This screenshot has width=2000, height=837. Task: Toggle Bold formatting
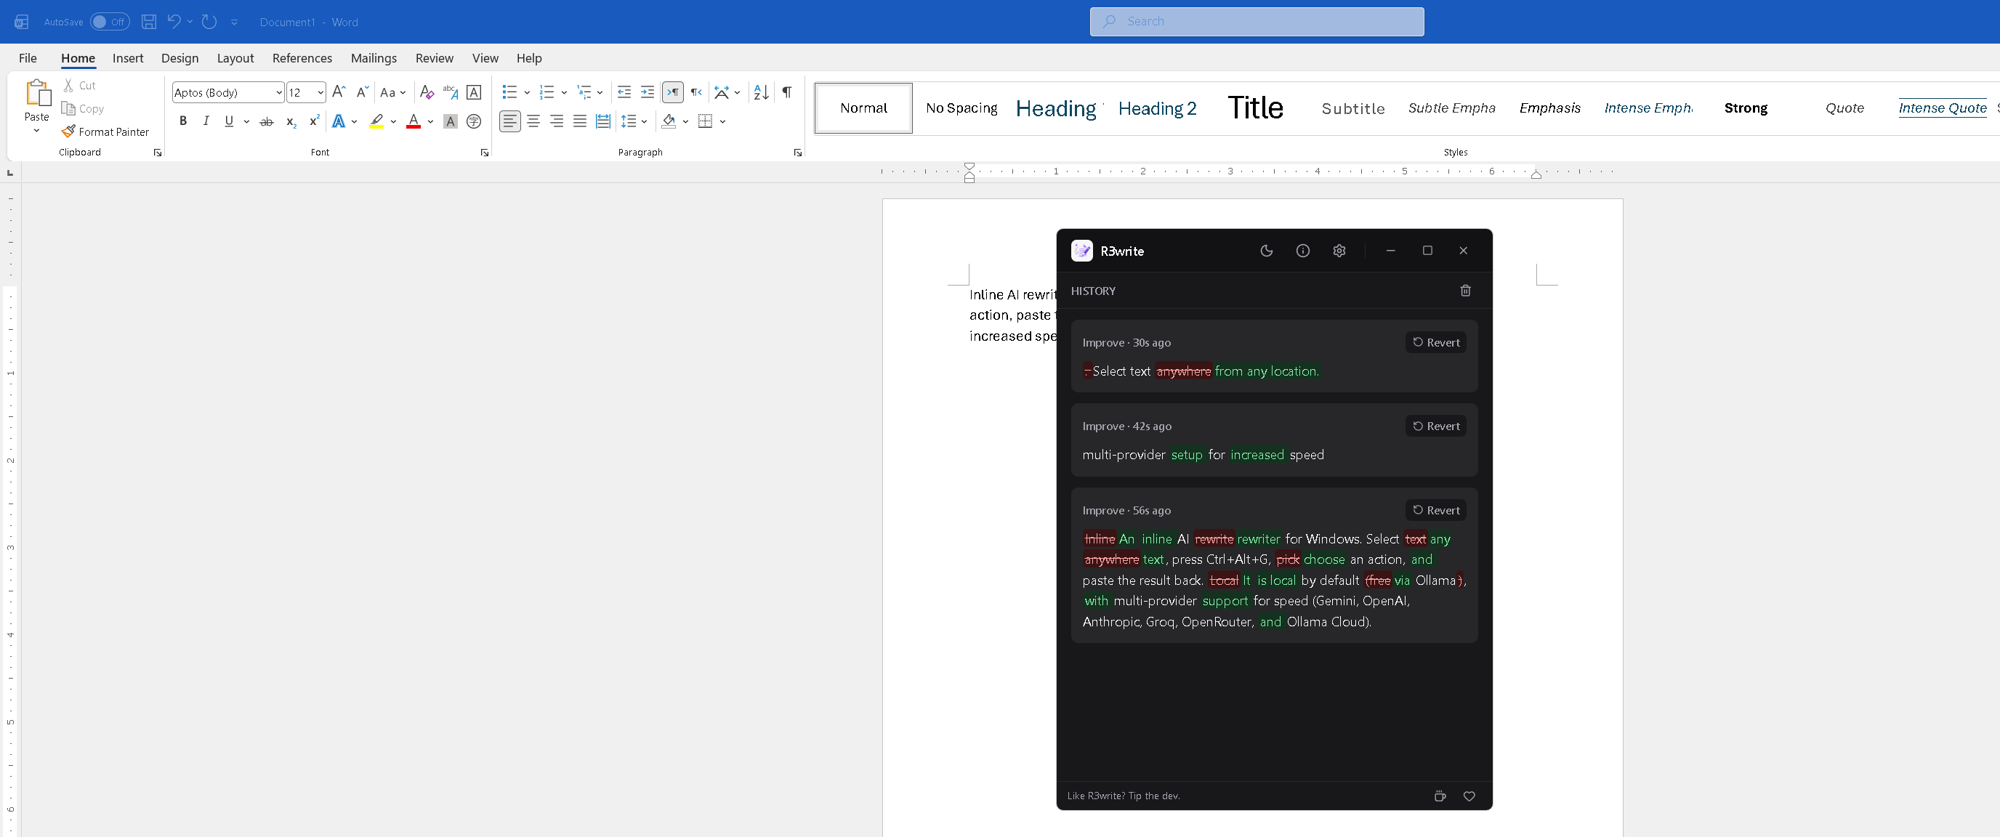tap(183, 122)
